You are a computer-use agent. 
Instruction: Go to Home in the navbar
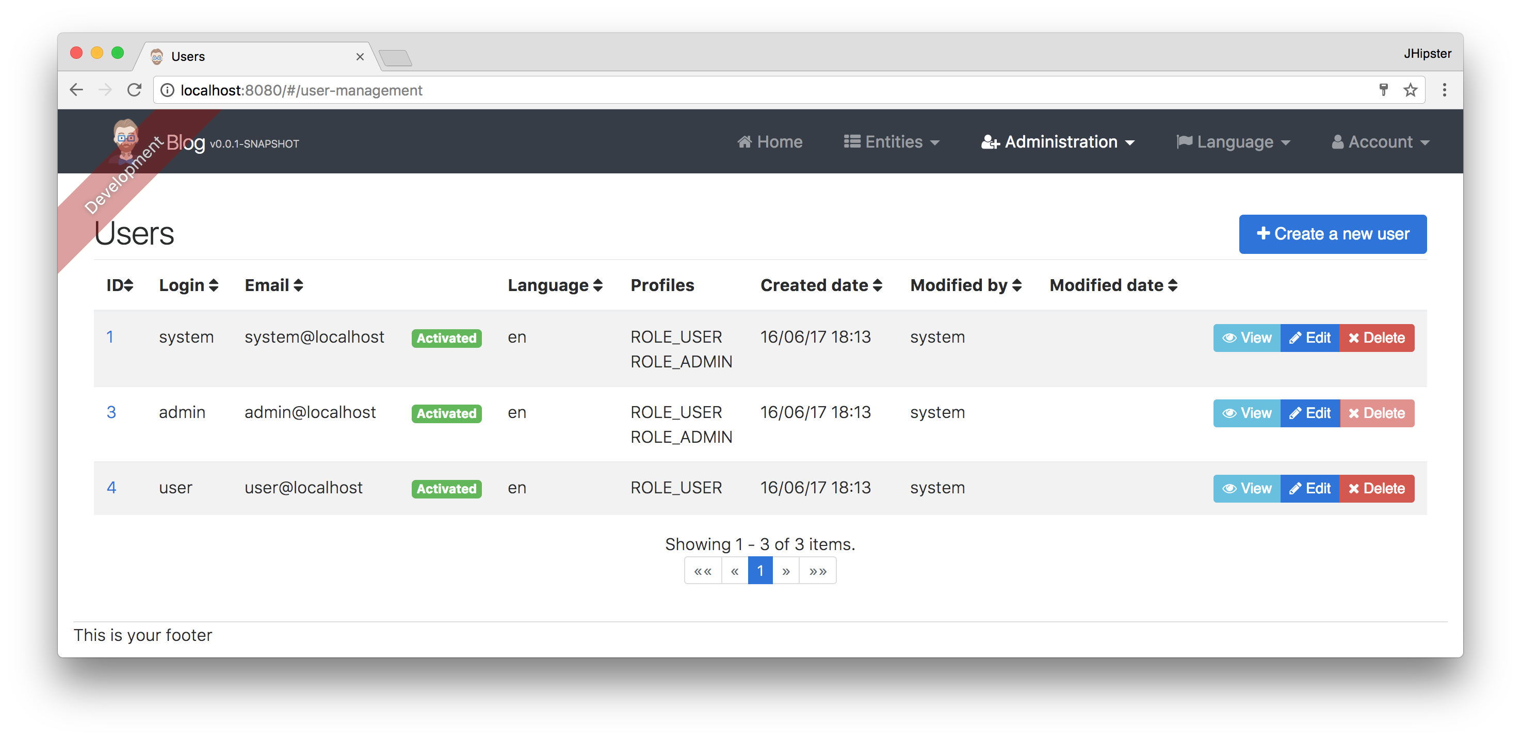[x=769, y=142]
